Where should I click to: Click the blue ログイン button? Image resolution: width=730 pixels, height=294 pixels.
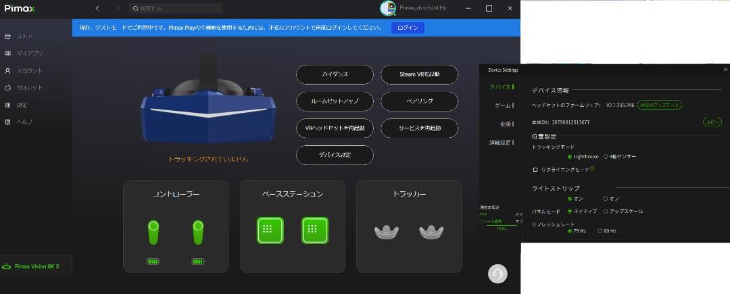click(x=408, y=28)
